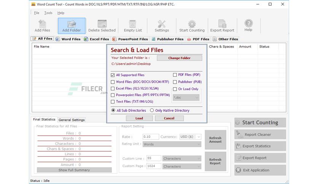Click the Report Cleaner button
Viewport: 318px width, 184px height.
click(x=260, y=135)
